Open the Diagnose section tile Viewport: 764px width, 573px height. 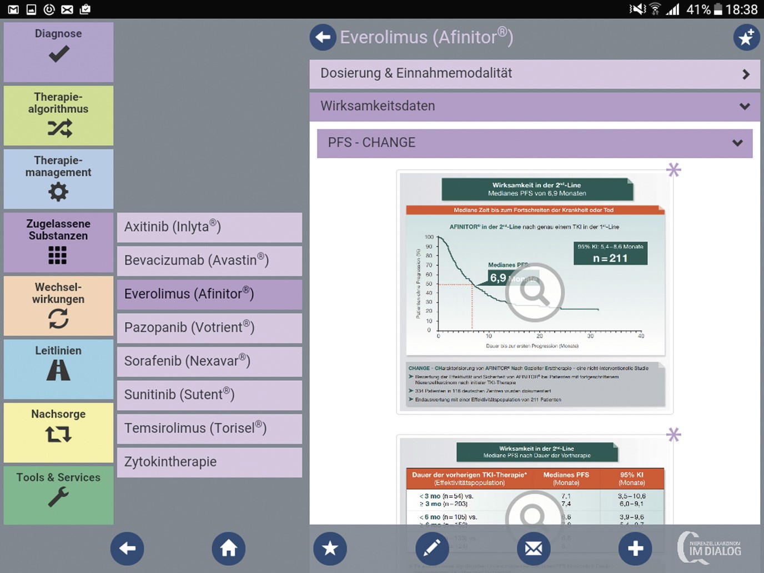click(x=58, y=52)
